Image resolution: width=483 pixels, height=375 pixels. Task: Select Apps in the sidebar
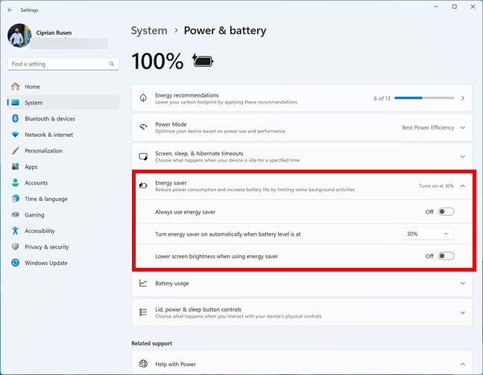click(63, 167)
